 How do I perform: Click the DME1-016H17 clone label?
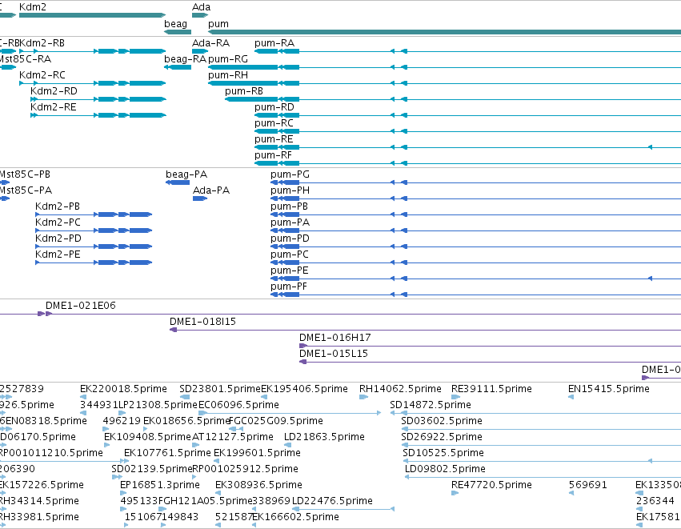334,338
